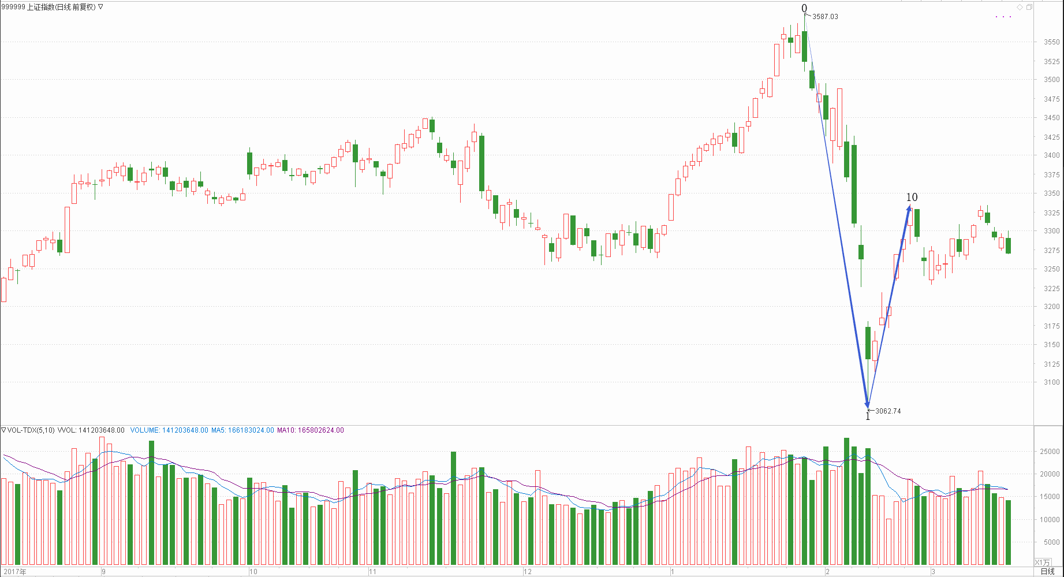Click the X1万 volume unit box
The height and width of the screenshot is (577, 1064).
point(1042,563)
